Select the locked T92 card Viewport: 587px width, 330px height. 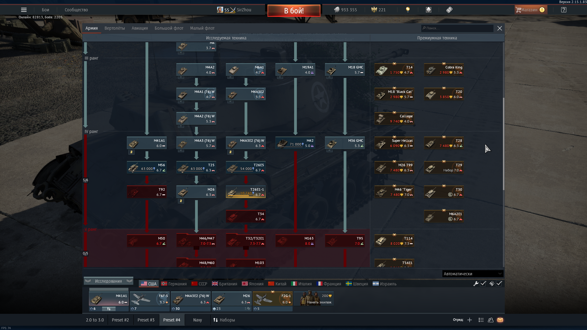pyautogui.click(x=147, y=192)
